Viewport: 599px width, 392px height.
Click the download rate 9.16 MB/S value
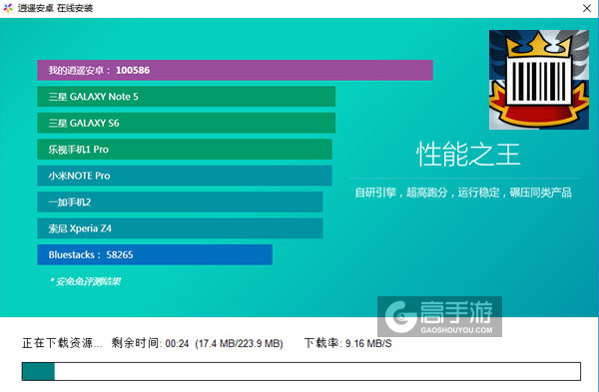point(368,343)
